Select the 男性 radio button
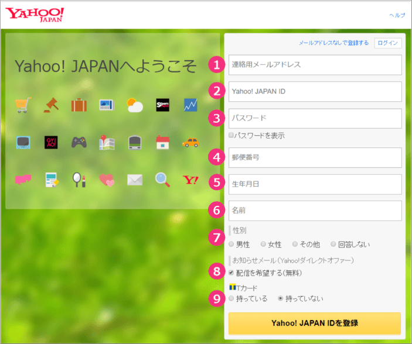 [x=231, y=244]
